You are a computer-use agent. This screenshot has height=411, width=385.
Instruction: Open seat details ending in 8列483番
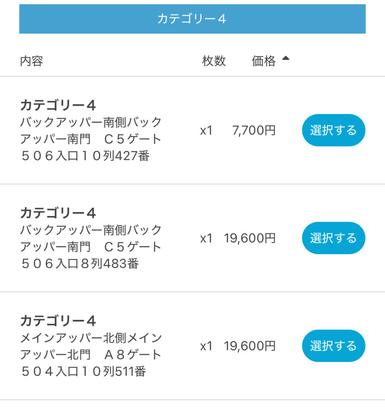[91, 246]
